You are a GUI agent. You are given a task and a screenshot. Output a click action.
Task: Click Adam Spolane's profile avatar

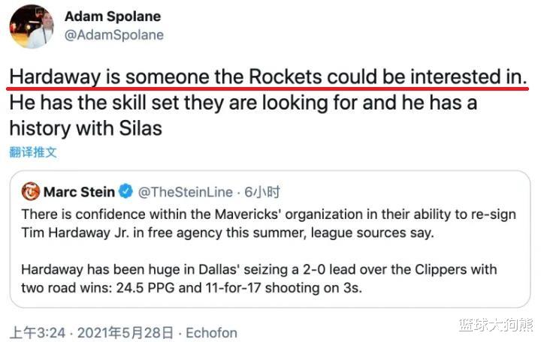(31, 26)
